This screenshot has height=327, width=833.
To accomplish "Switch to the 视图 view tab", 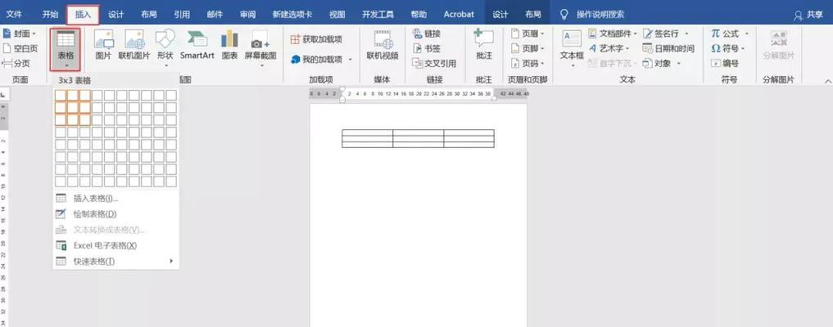I will coord(337,15).
